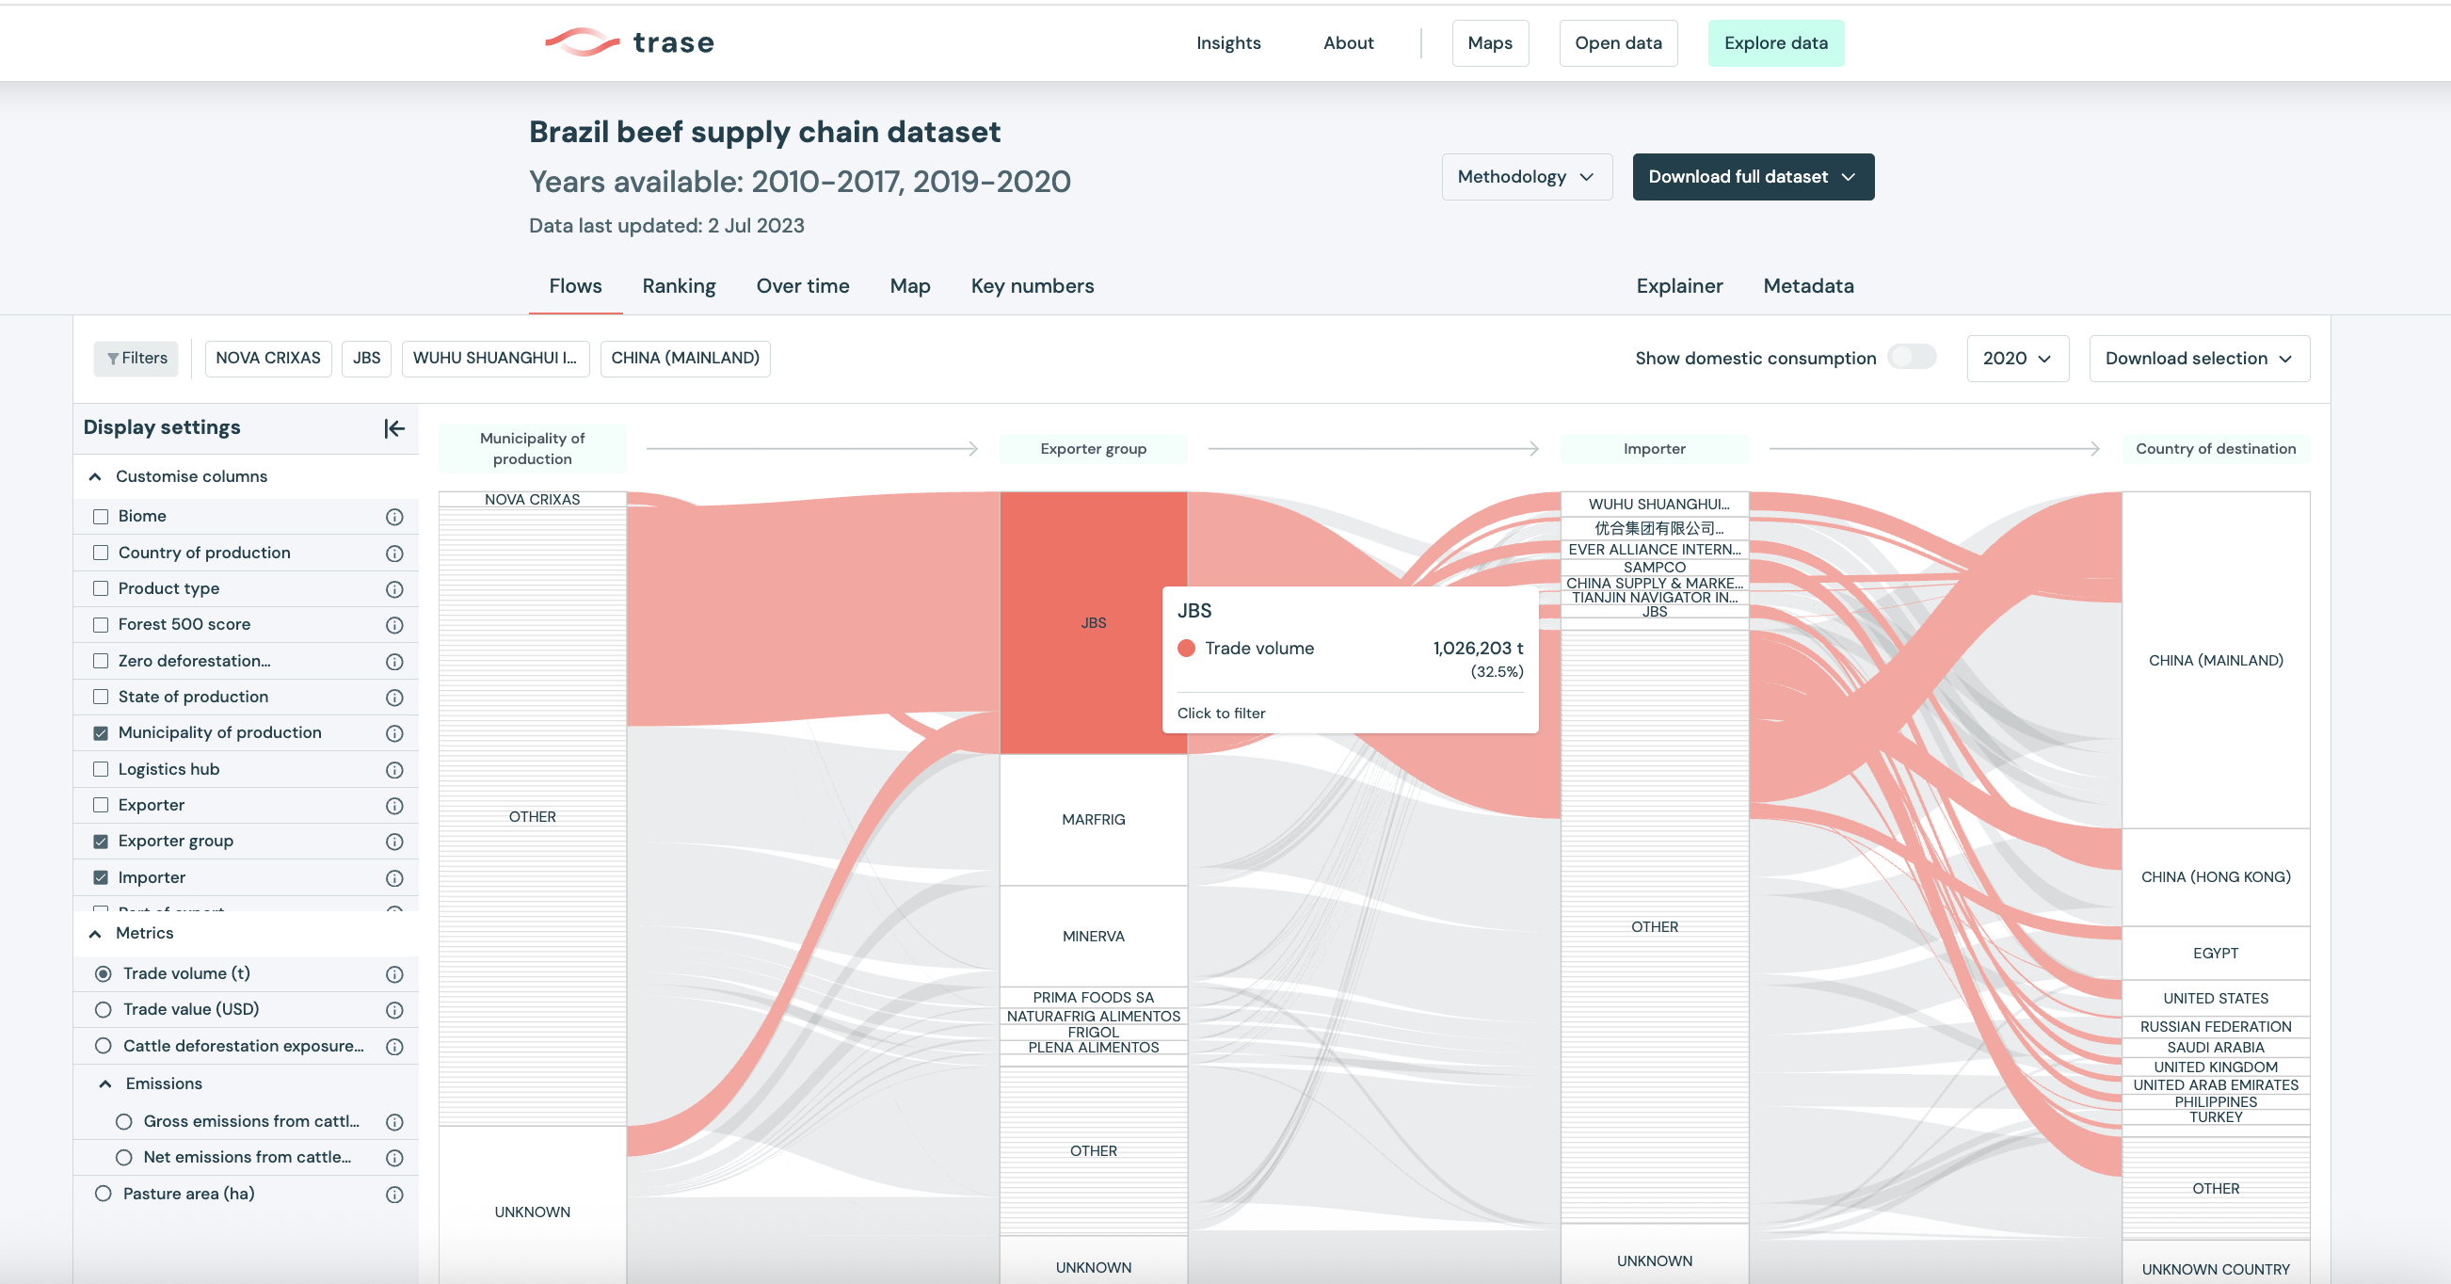Open the Explainer tab
This screenshot has height=1284, width=2451.
1678,285
